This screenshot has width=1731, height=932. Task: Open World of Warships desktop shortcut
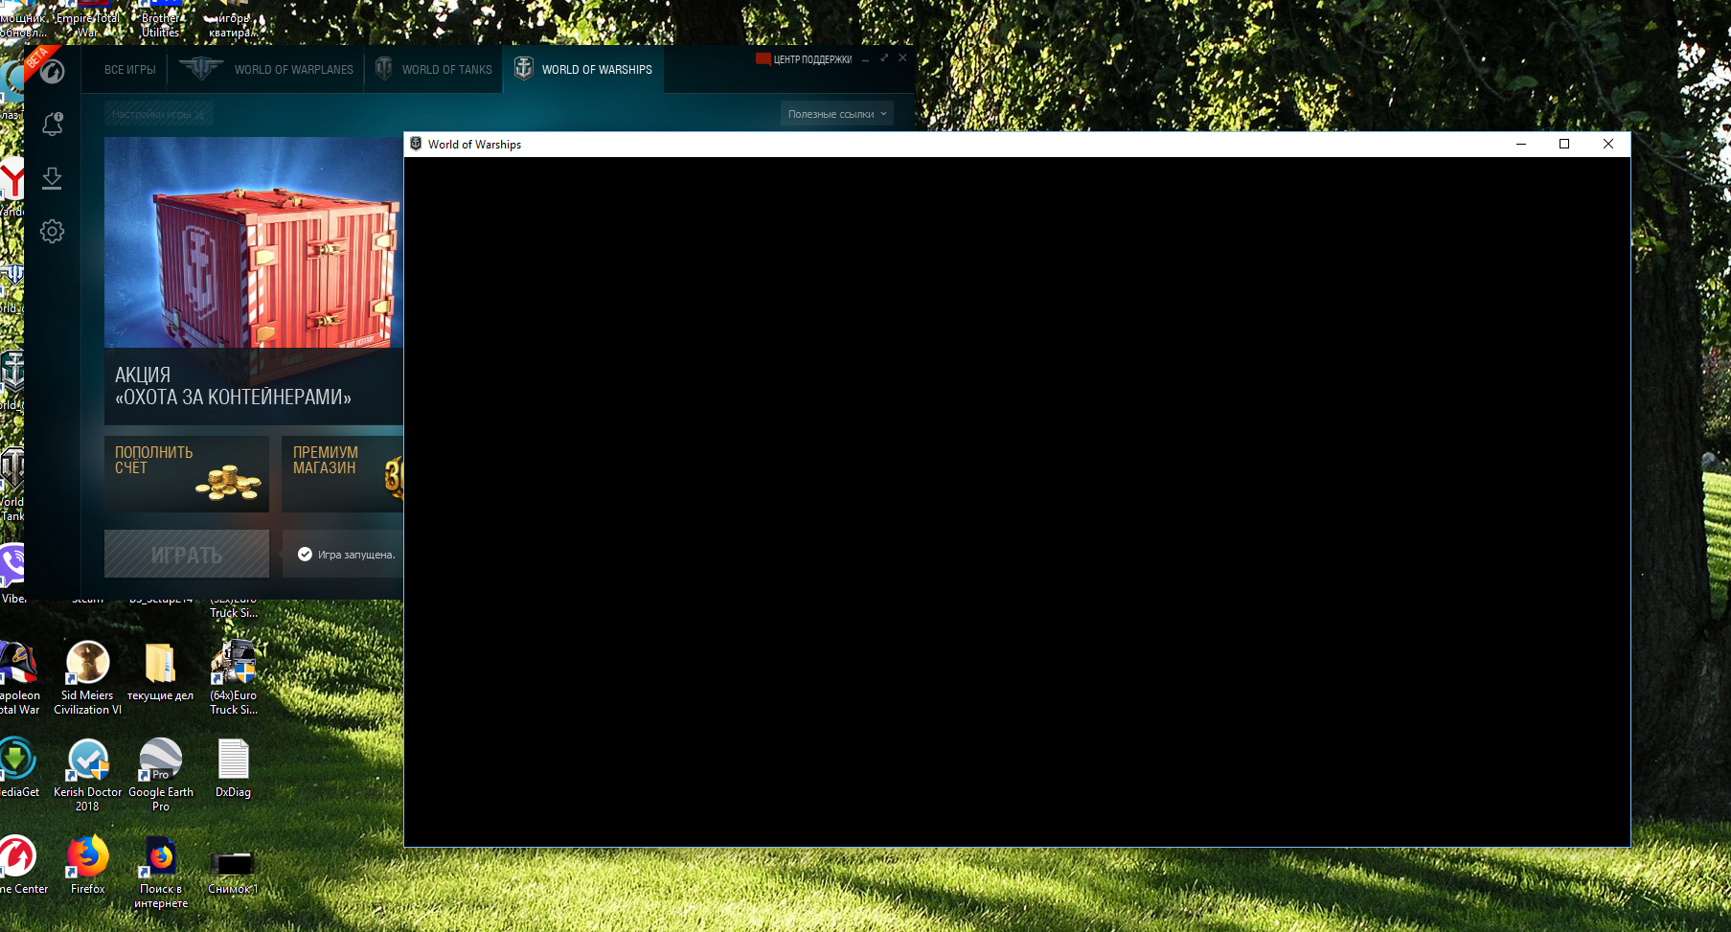tap(11, 381)
